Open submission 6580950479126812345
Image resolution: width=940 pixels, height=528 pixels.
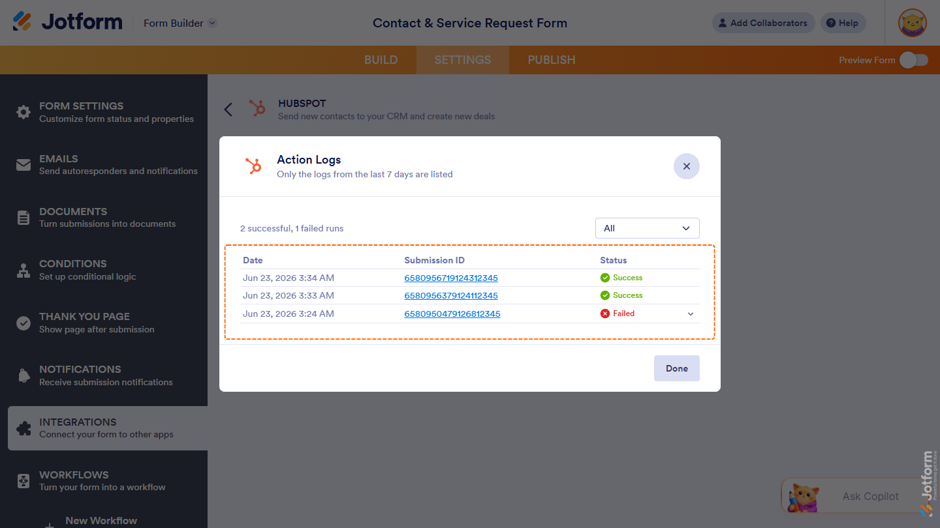click(x=452, y=314)
